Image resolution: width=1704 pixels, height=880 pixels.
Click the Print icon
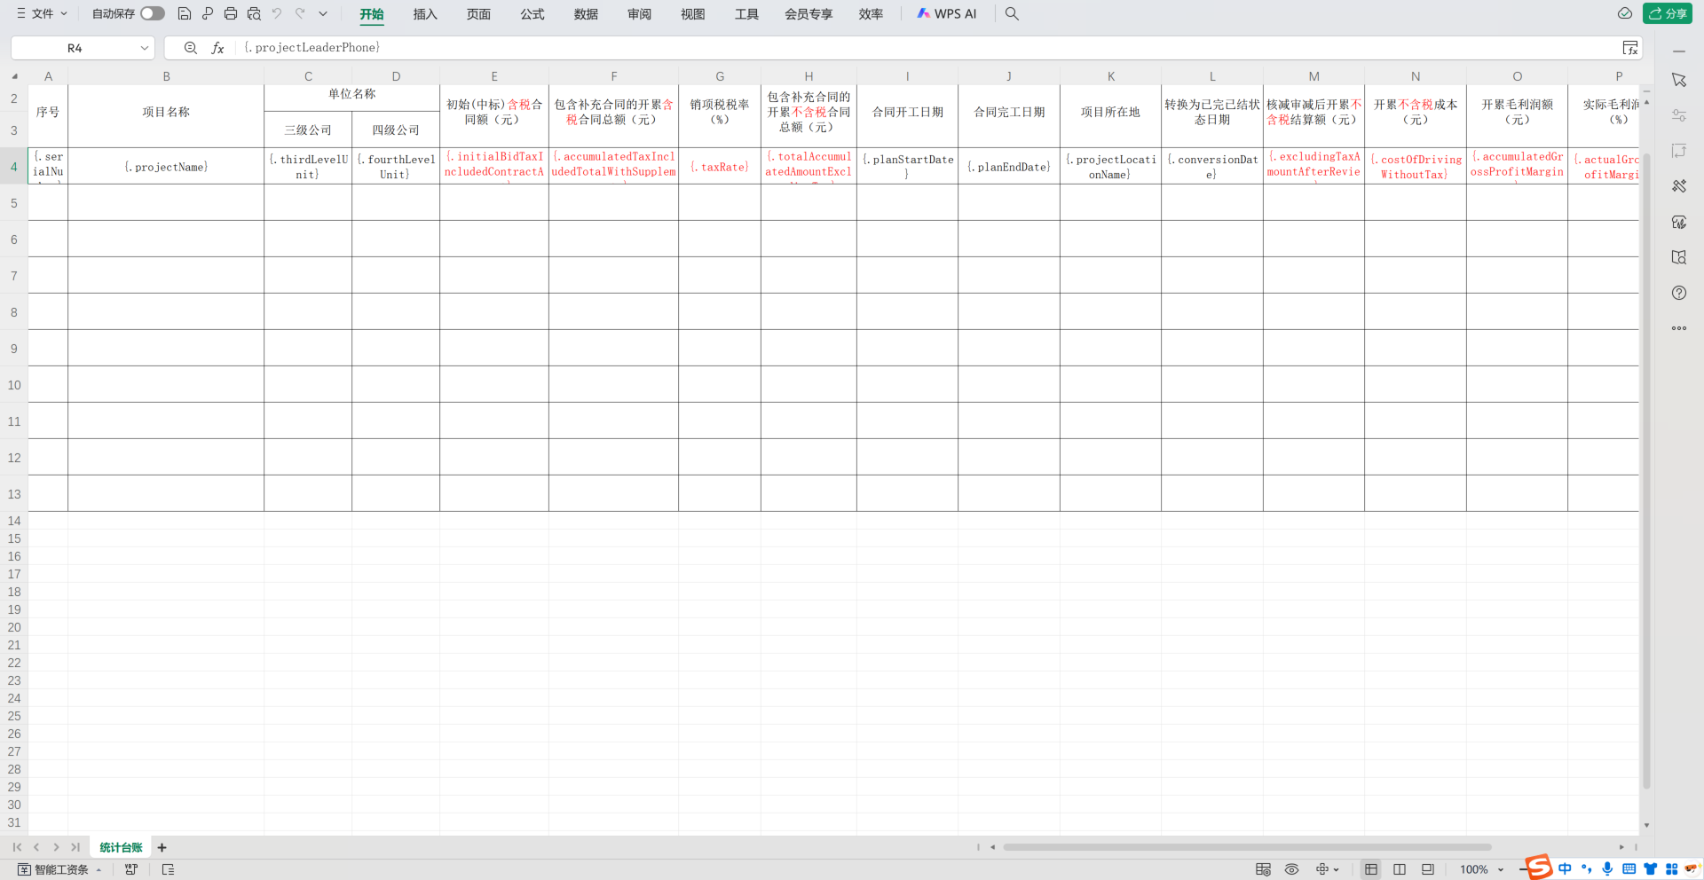tap(231, 13)
